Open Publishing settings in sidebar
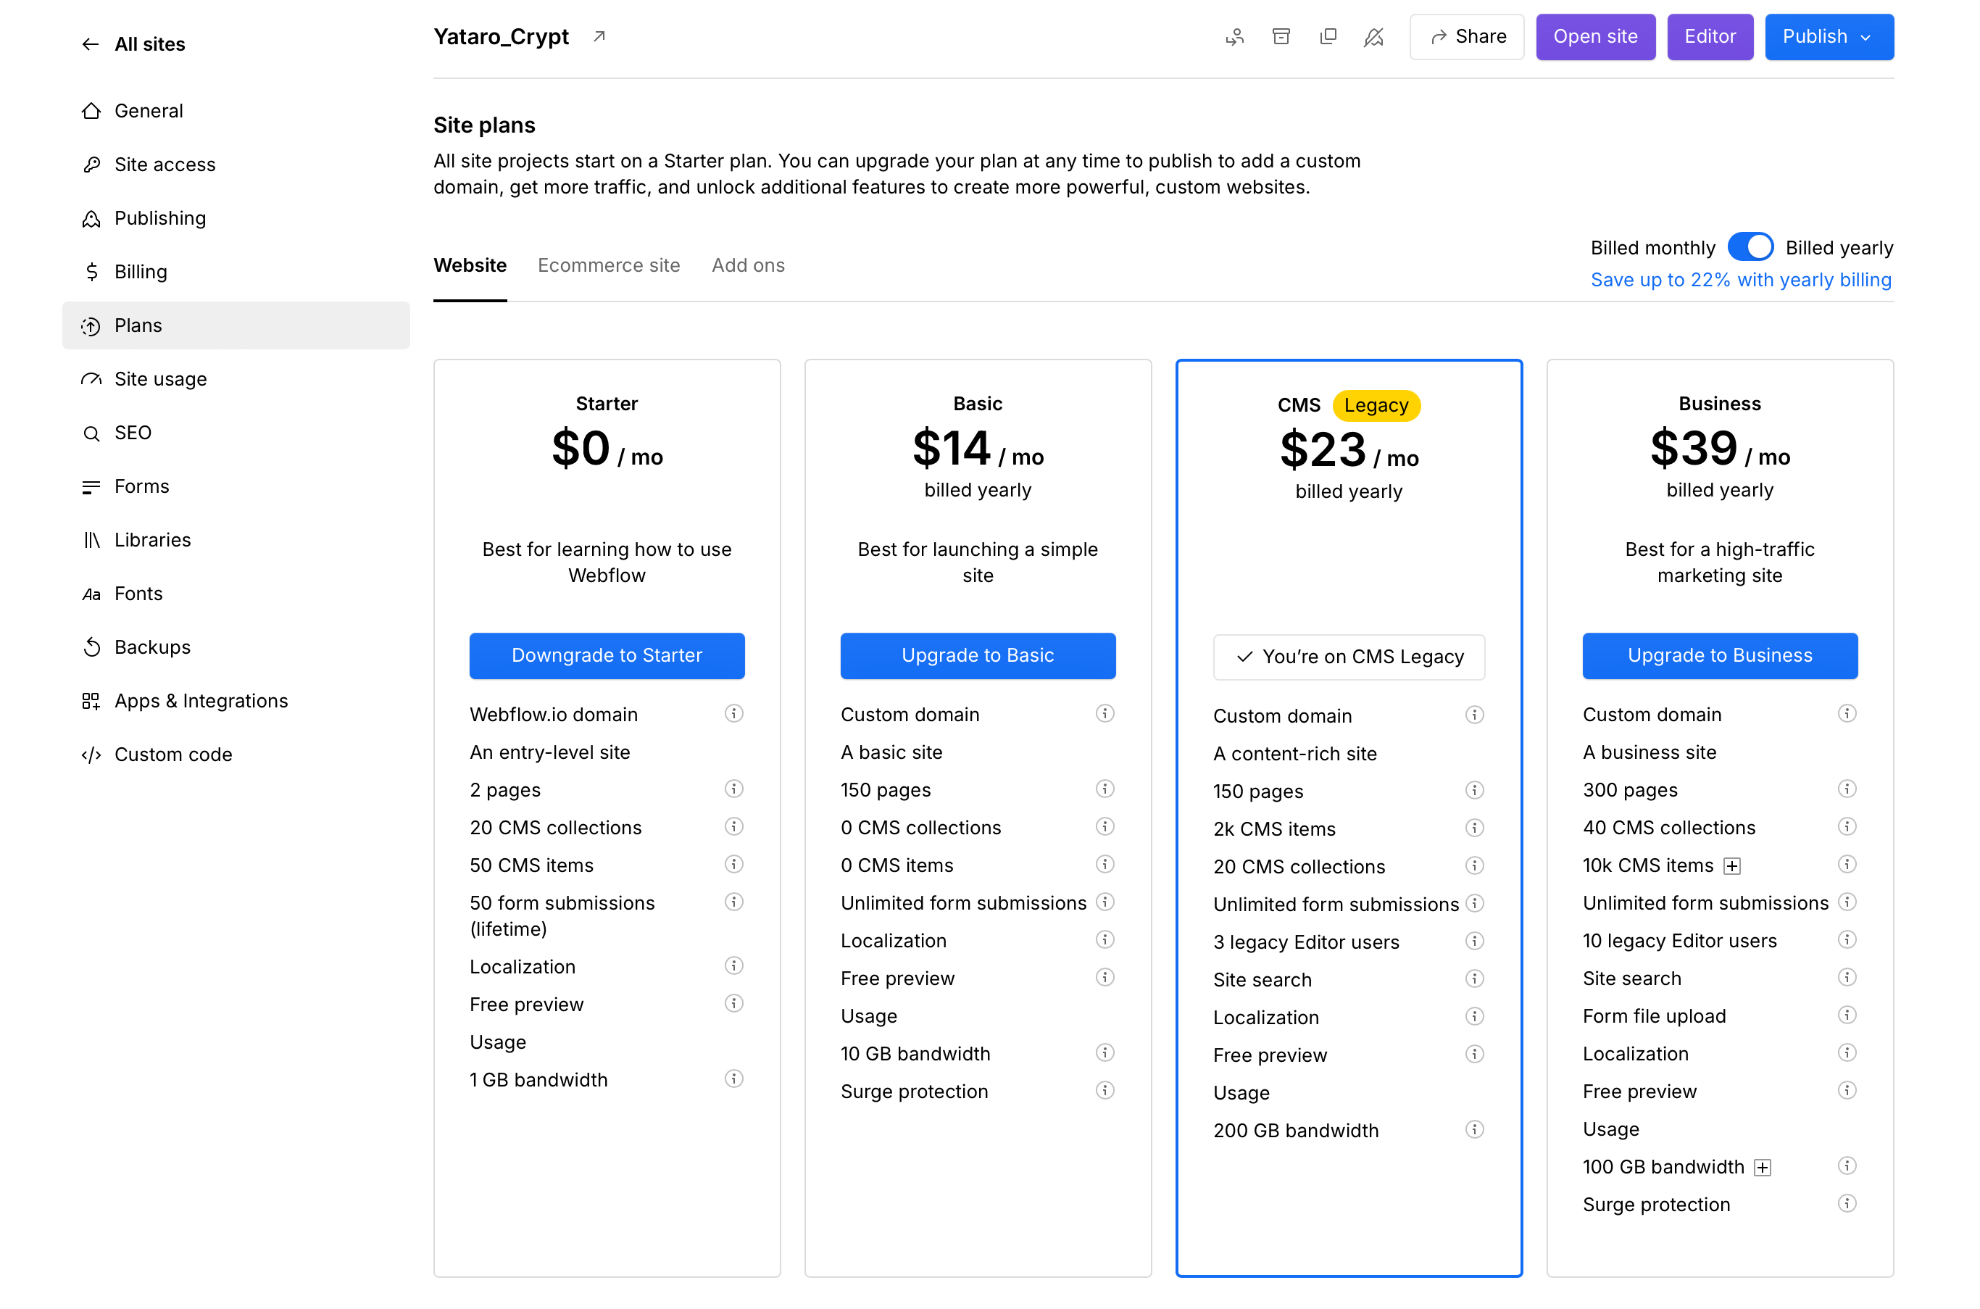The width and height of the screenshot is (1980, 1309). click(236, 219)
